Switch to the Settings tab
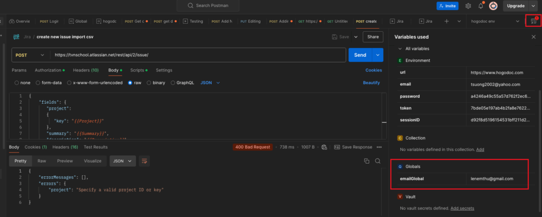The height and width of the screenshot is (217, 542). coord(164,70)
